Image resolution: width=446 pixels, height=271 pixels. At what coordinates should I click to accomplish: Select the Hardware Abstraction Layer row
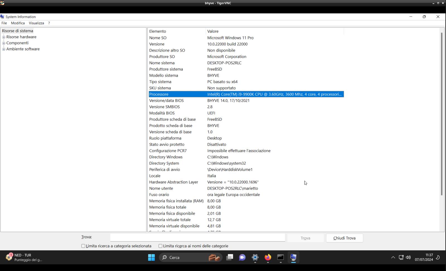point(246,182)
